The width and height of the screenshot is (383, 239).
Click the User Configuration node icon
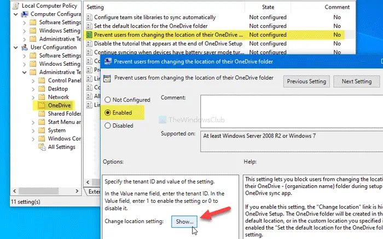pyautogui.click(x=25, y=47)
